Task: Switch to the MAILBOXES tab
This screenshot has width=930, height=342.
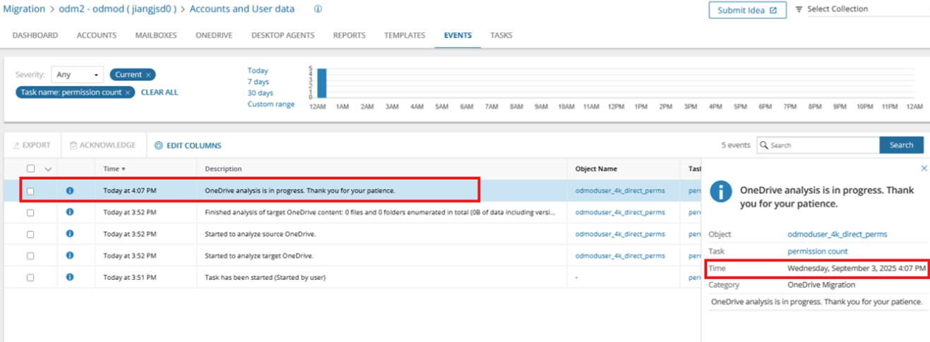Action: point(156,35)
